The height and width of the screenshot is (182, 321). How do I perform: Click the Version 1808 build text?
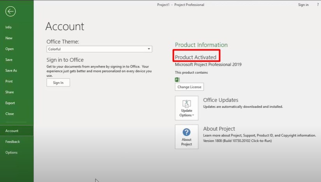click(237, 141)
